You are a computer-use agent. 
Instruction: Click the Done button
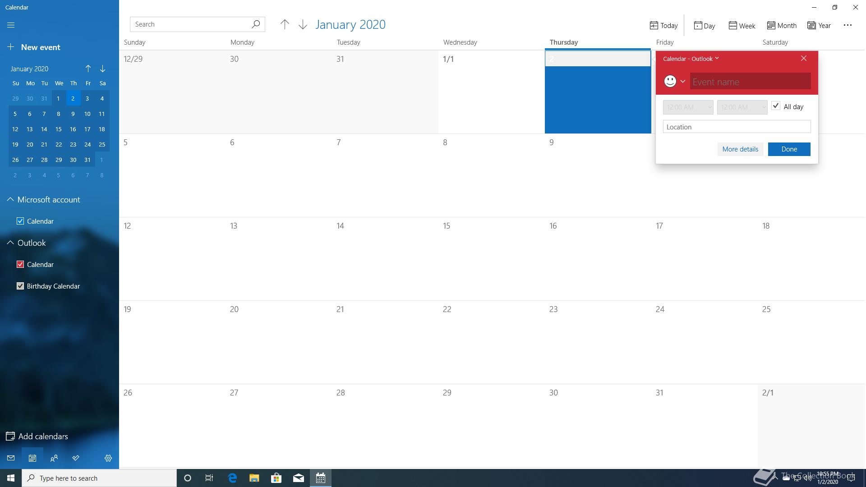pos(789,149)
